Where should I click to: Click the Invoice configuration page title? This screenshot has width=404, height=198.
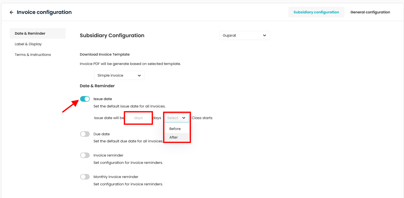point(44,12)
